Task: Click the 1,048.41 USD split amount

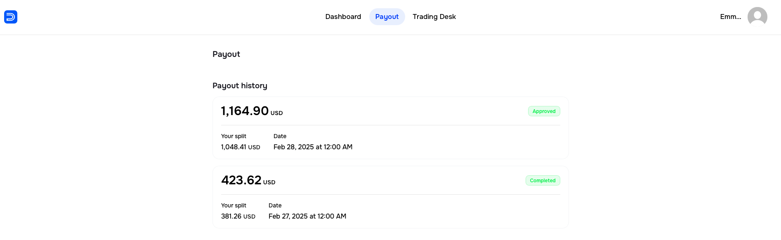Action: (x=241, y=147)
